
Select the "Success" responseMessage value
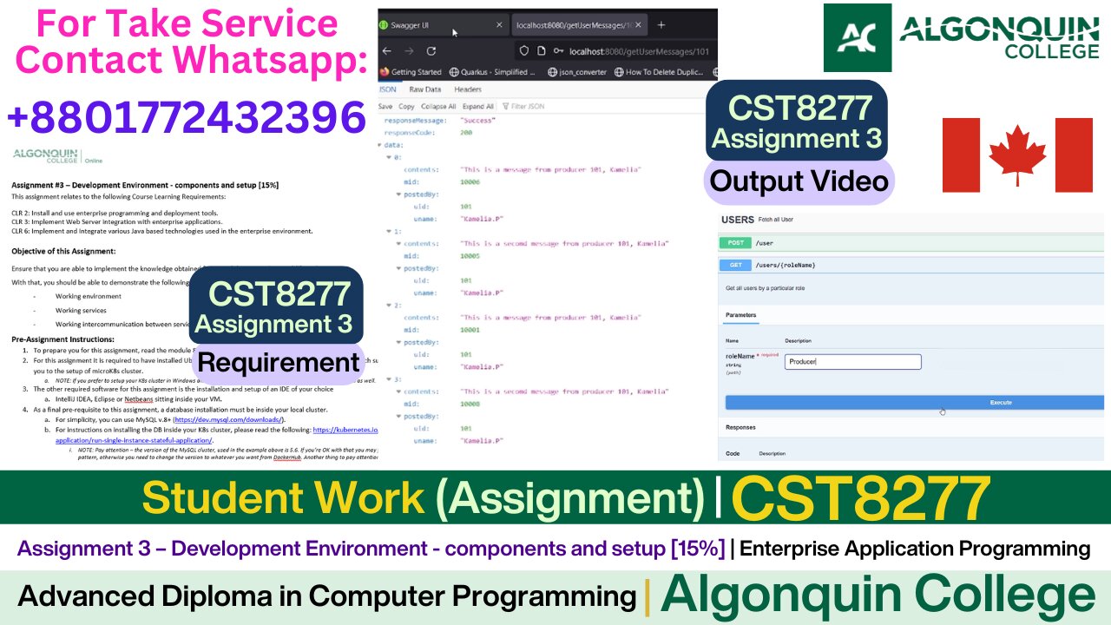tap(477, 121)
